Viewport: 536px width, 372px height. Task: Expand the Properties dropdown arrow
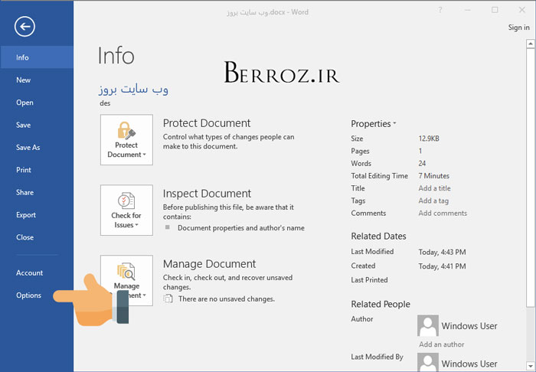(395, 124)
